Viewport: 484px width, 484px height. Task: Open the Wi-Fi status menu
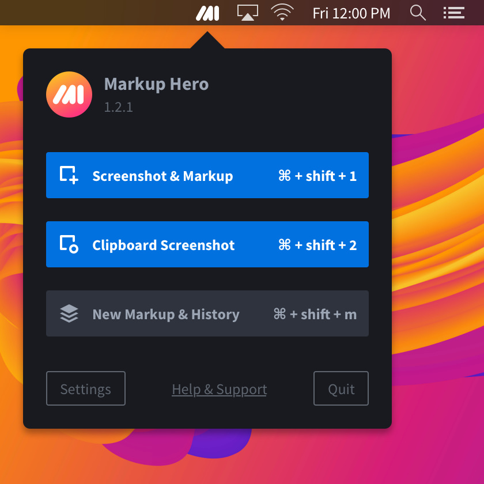coord(282,13)
